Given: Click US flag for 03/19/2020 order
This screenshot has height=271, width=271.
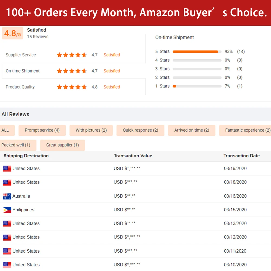Looking at the screenshot, I should tap(7, 169).
